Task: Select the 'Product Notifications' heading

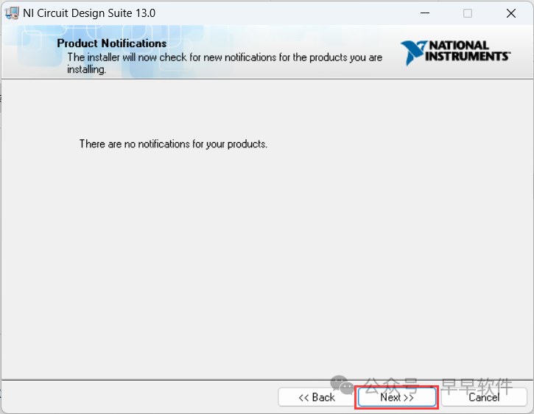Action: (x=112, y=43)
